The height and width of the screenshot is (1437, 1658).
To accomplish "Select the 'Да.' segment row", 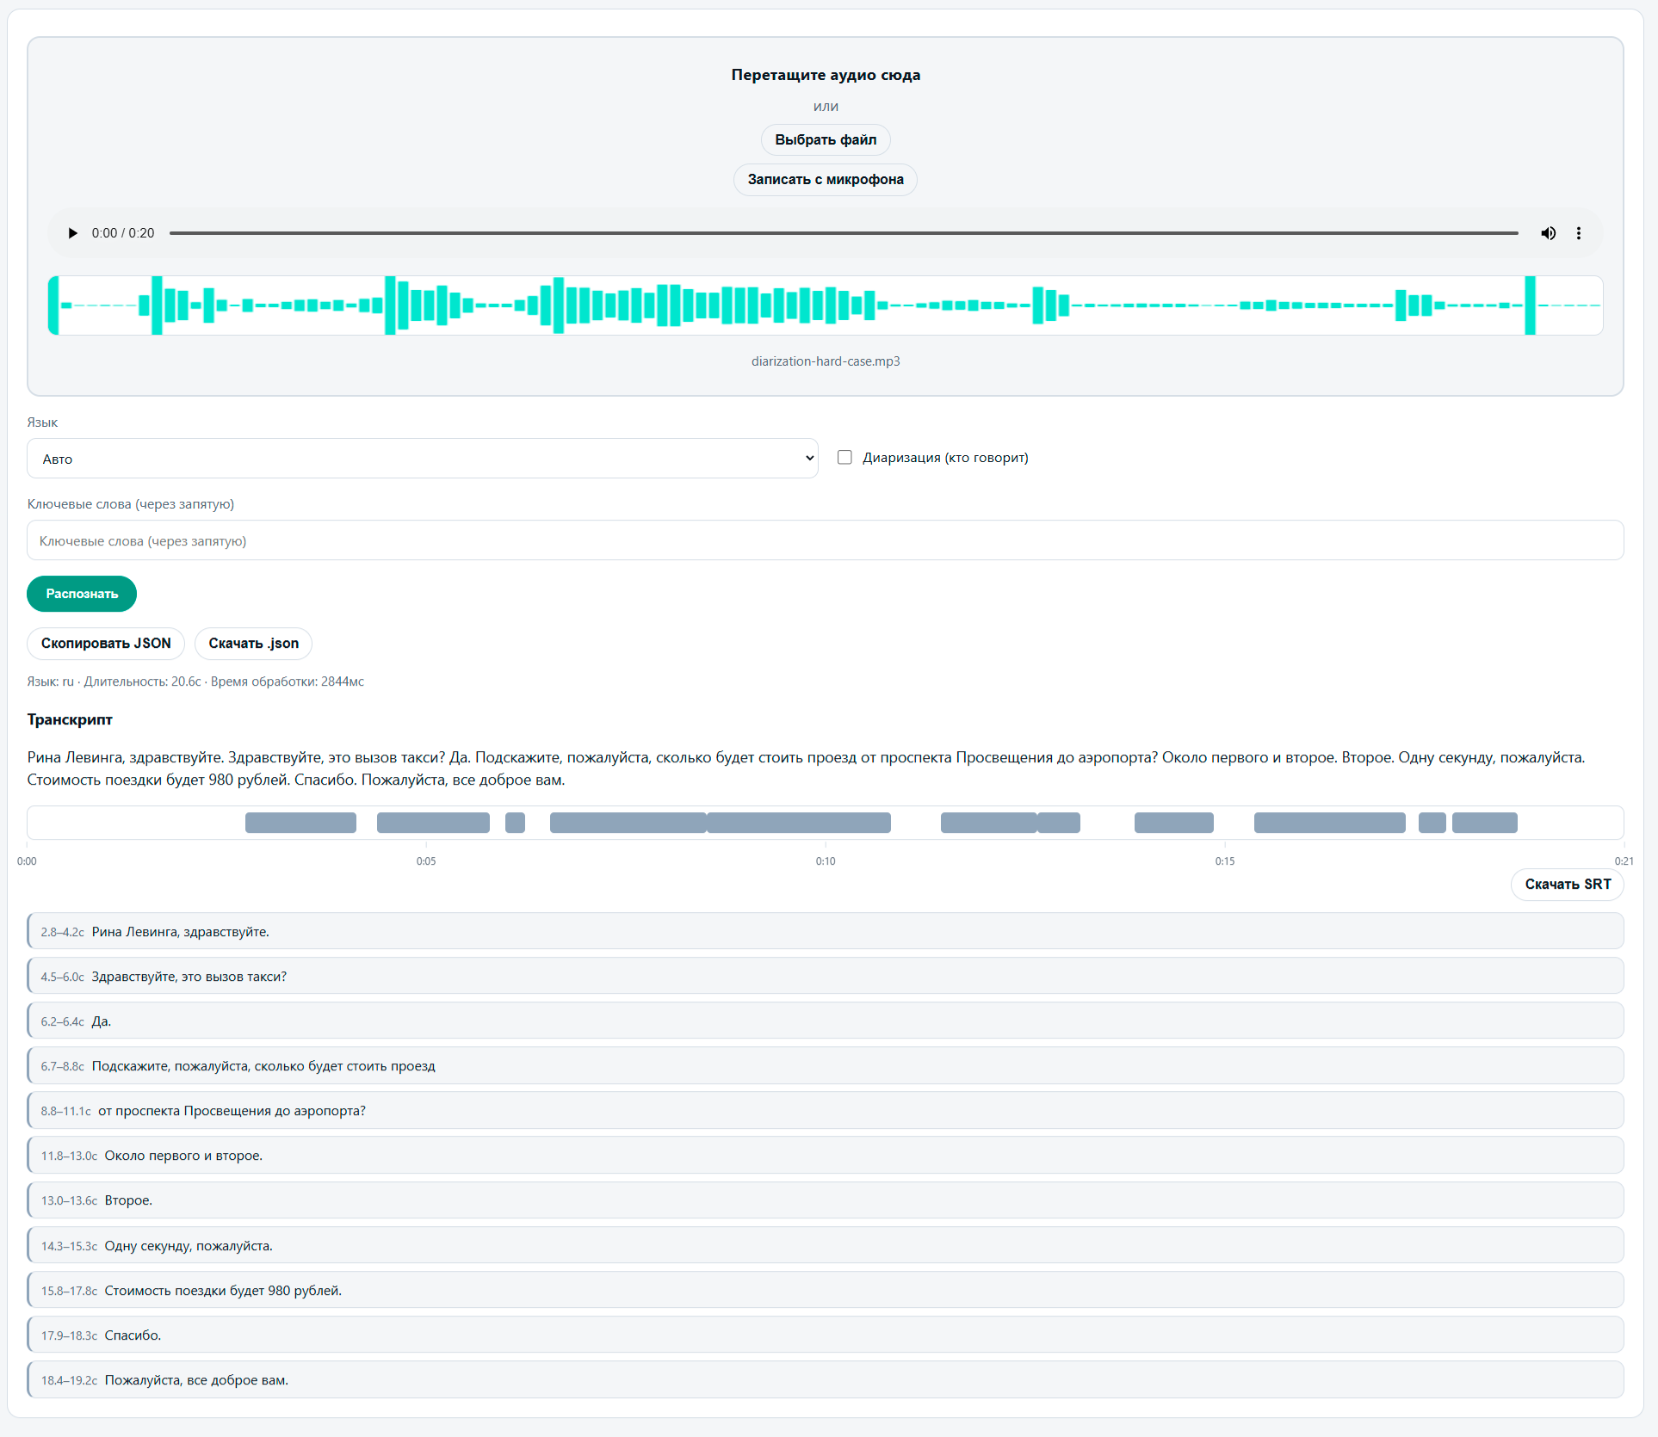I will pyautogui.click(x=826, y=1021).
